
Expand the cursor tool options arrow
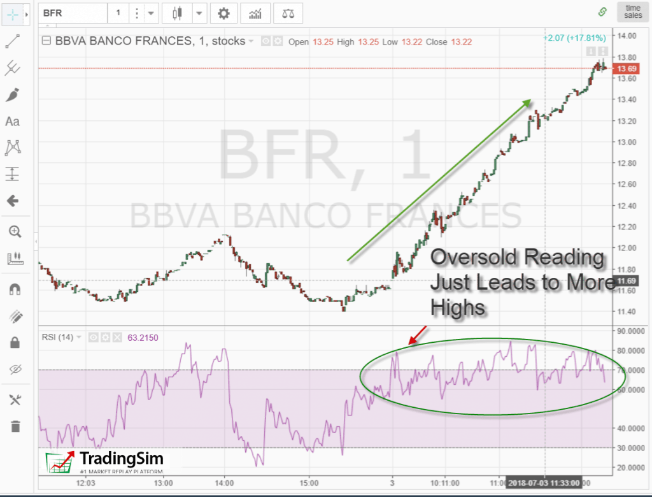(x=27, y=15)
